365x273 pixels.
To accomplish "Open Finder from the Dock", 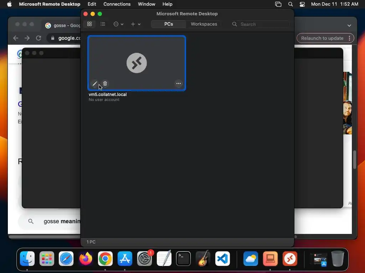I will click(x=27, y=259).
